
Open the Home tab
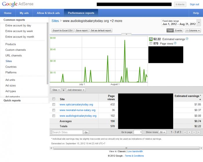(8, 13)
